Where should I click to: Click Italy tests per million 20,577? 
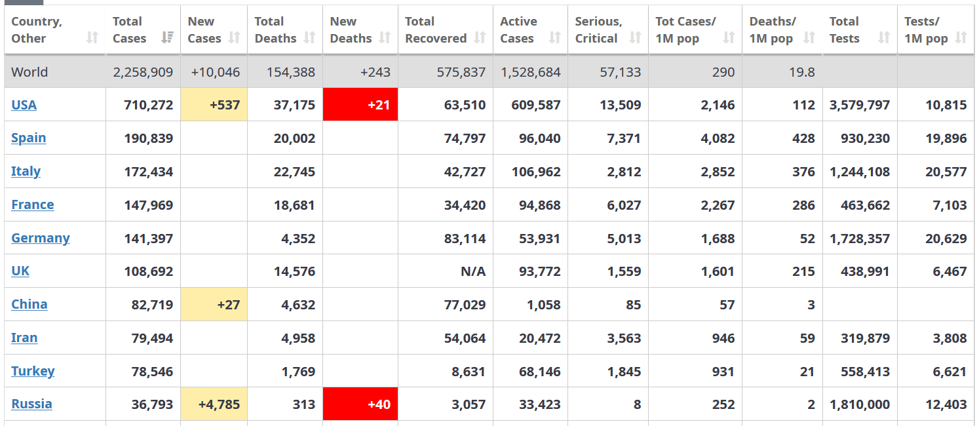(x=946, y=172)
